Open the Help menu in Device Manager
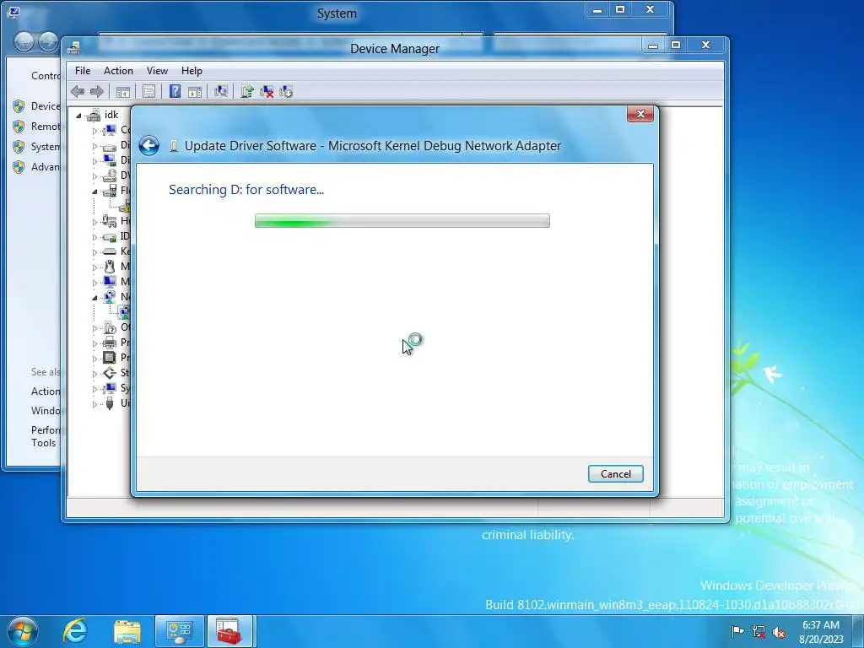The height and width of the screenshot is (648, 864). pos(192,71)
